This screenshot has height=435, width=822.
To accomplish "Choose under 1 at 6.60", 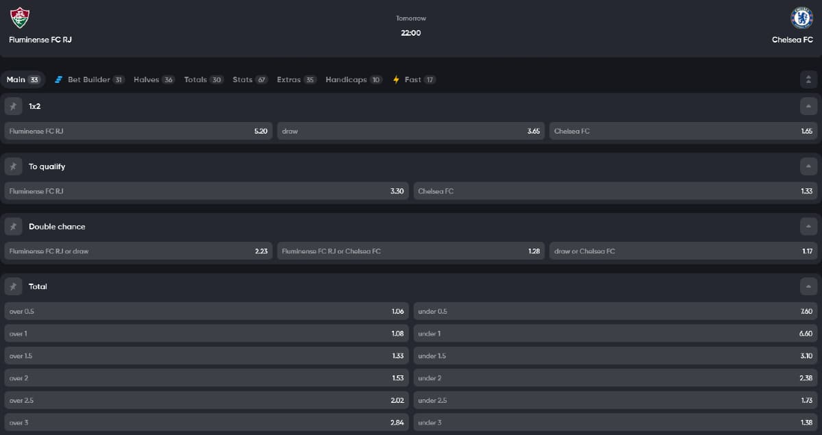I will coord(616,334).
